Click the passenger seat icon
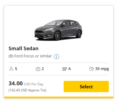Viewport: 116px width, 101px height. (x=11, y=69)
